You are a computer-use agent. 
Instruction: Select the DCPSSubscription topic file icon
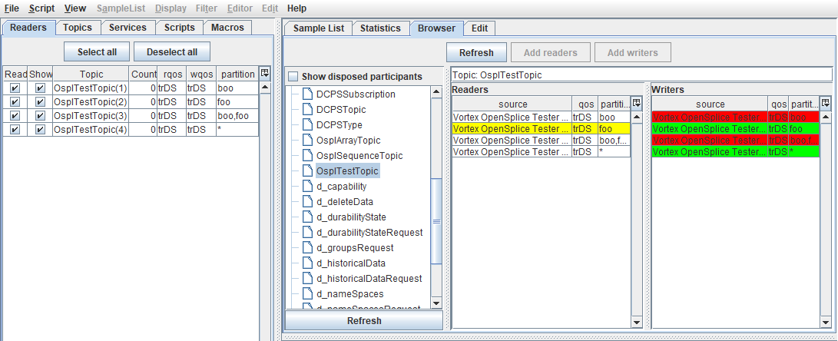click(x=307, y=94)
